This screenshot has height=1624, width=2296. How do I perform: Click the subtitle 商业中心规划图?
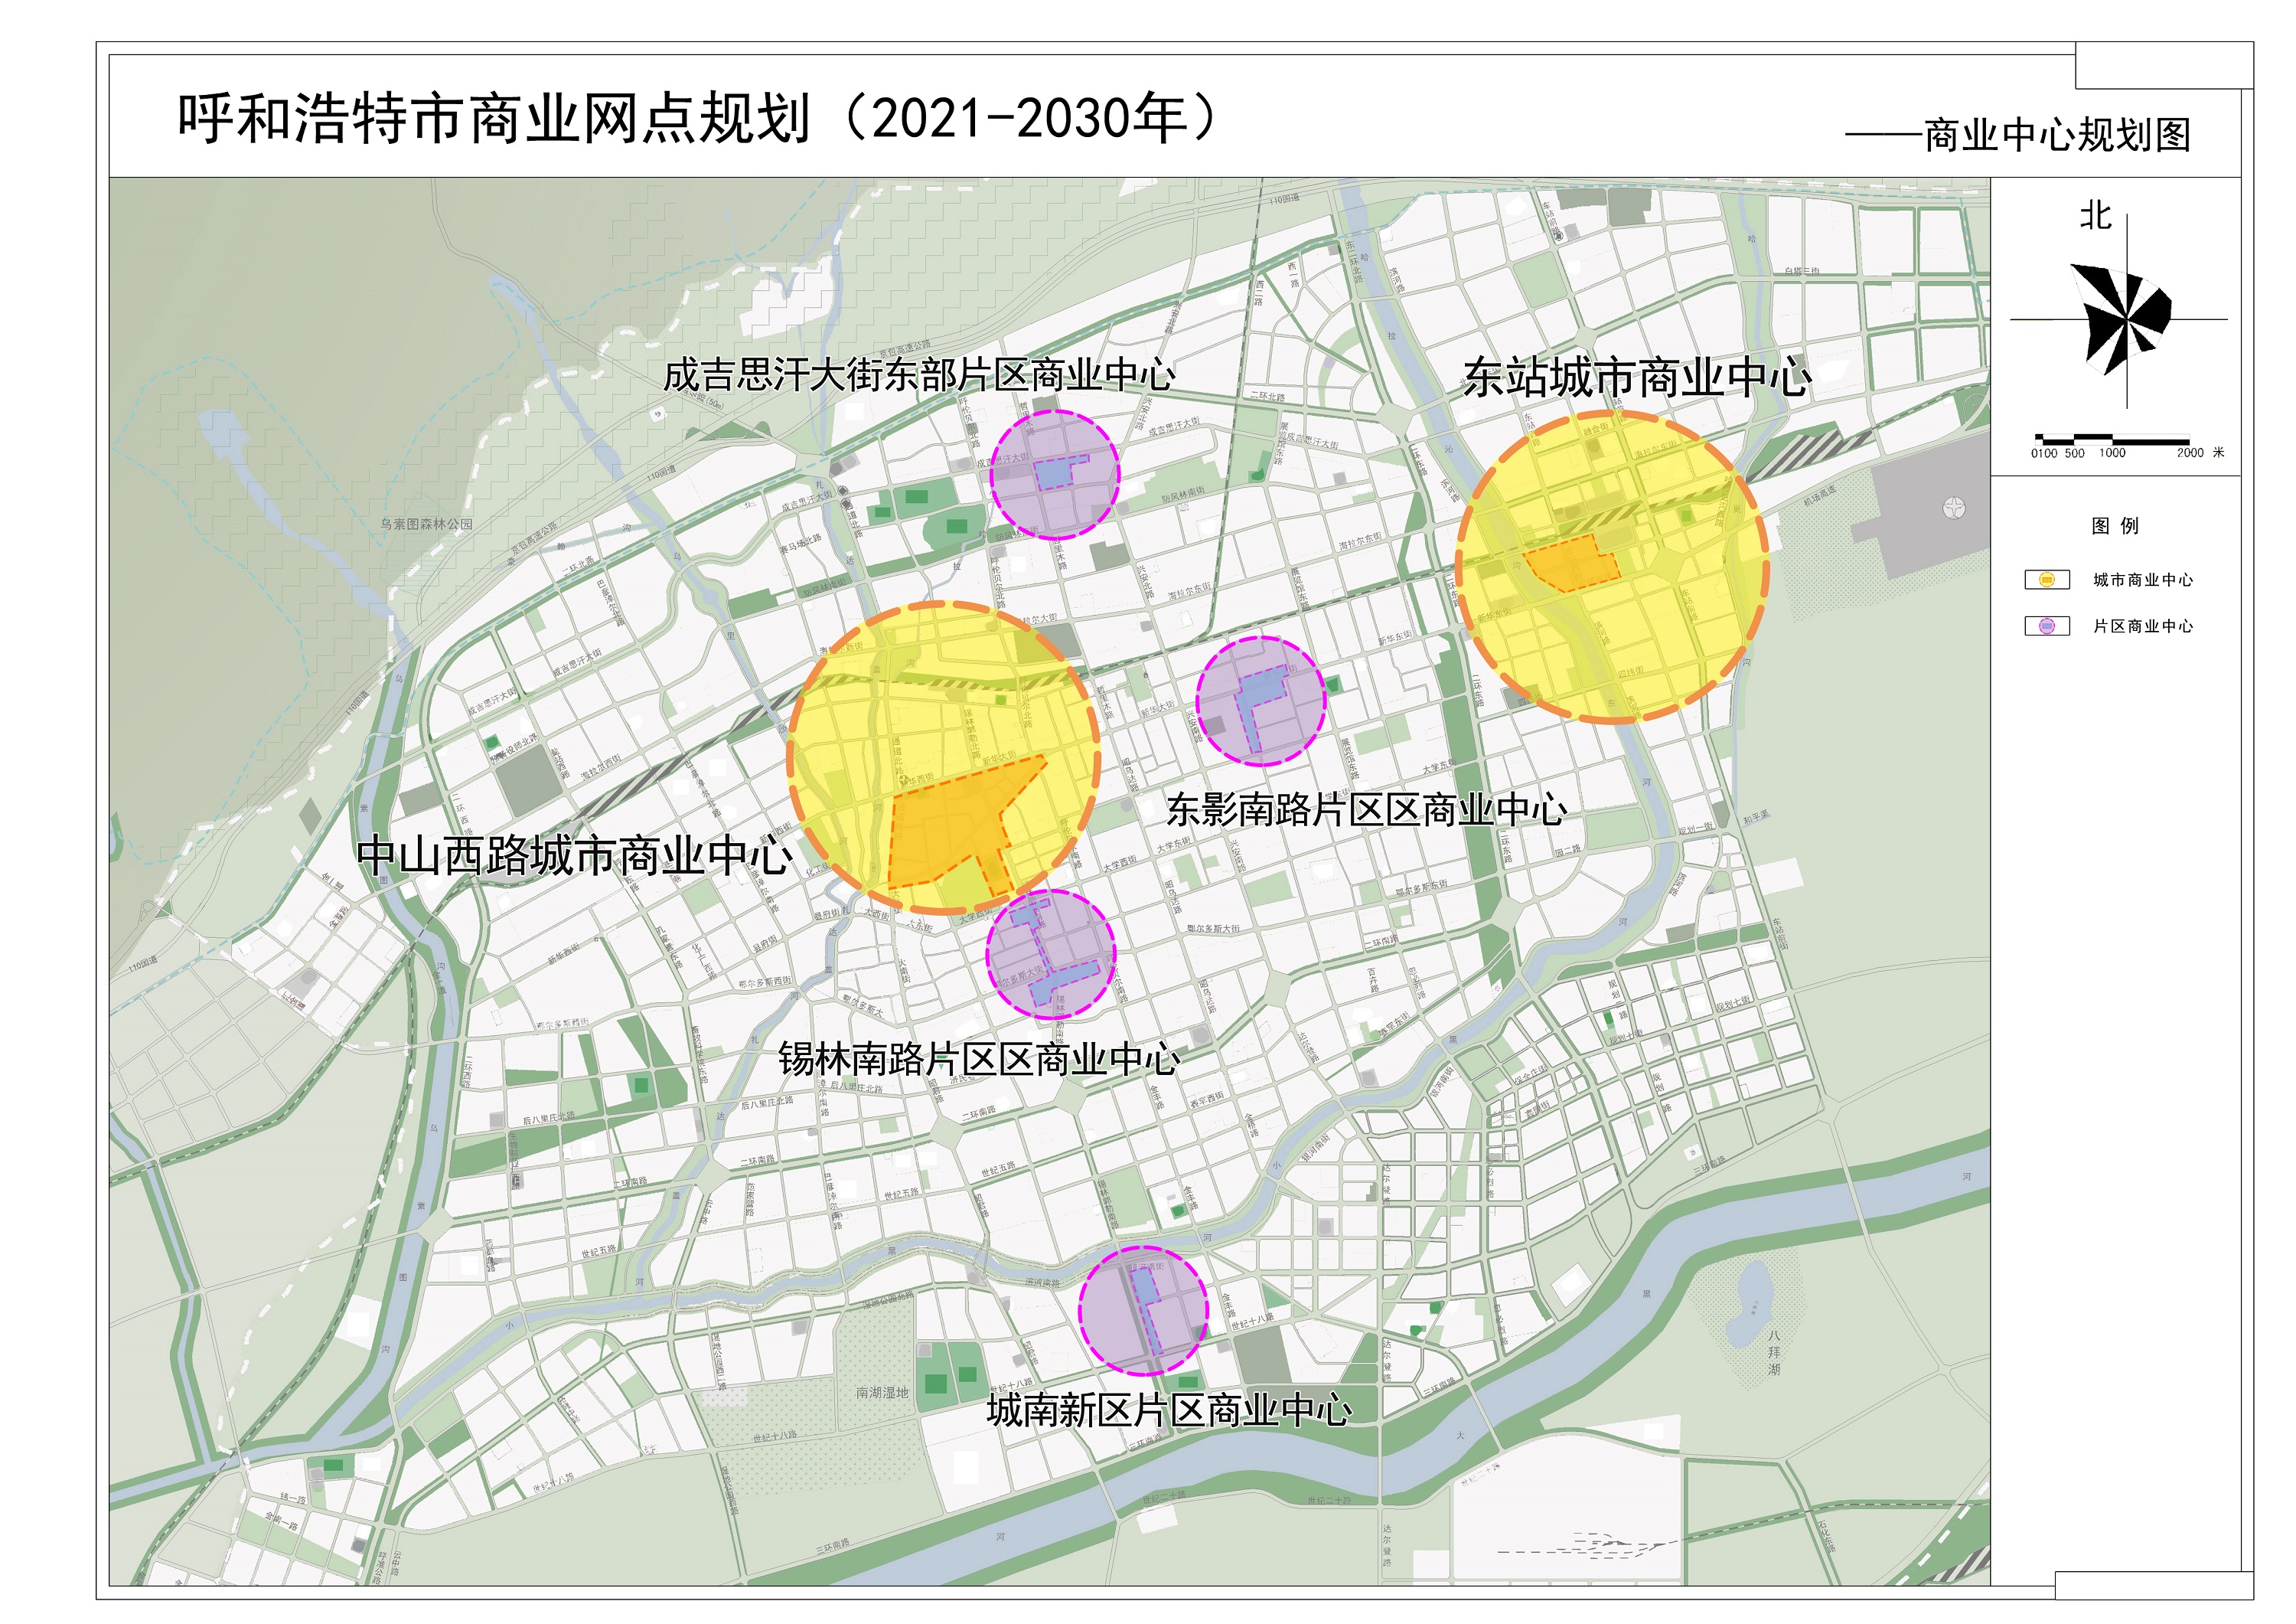pos(2057,135)
